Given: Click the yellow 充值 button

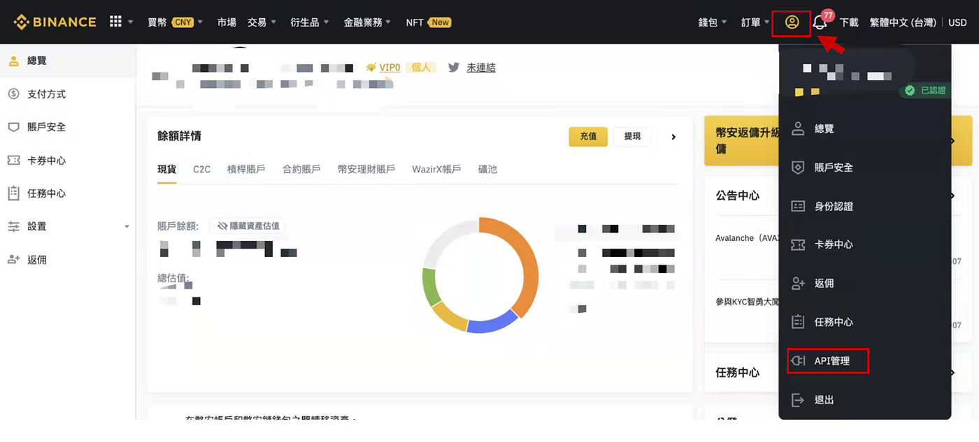Looking at the screenshot, I should 588,137.
